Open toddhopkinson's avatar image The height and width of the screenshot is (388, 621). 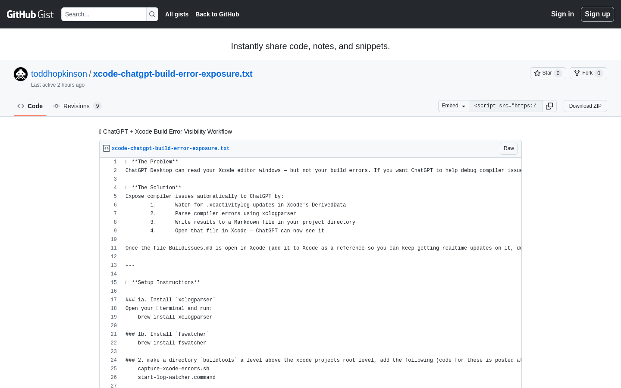pos(21,74)
